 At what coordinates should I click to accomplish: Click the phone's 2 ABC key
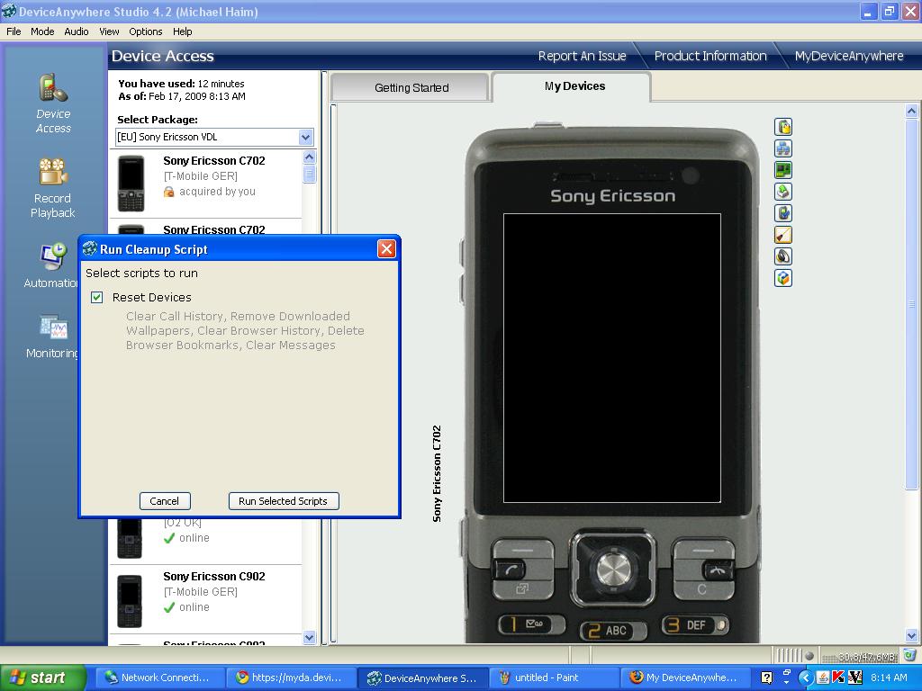click(613, 631)
